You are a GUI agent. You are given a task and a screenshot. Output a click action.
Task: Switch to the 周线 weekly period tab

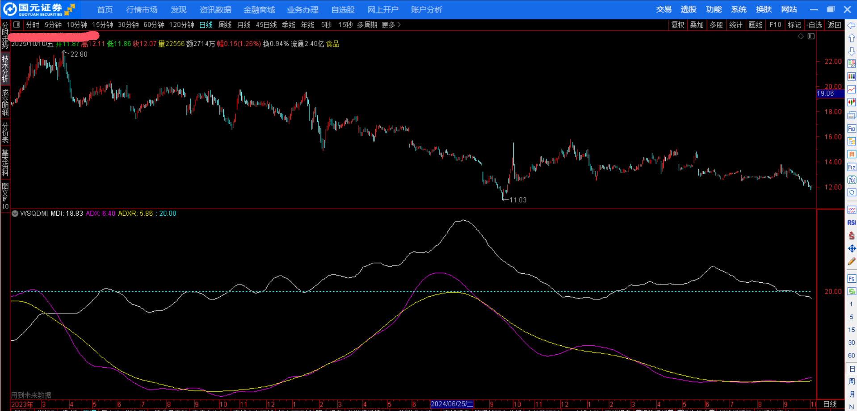tap(225, 25)
